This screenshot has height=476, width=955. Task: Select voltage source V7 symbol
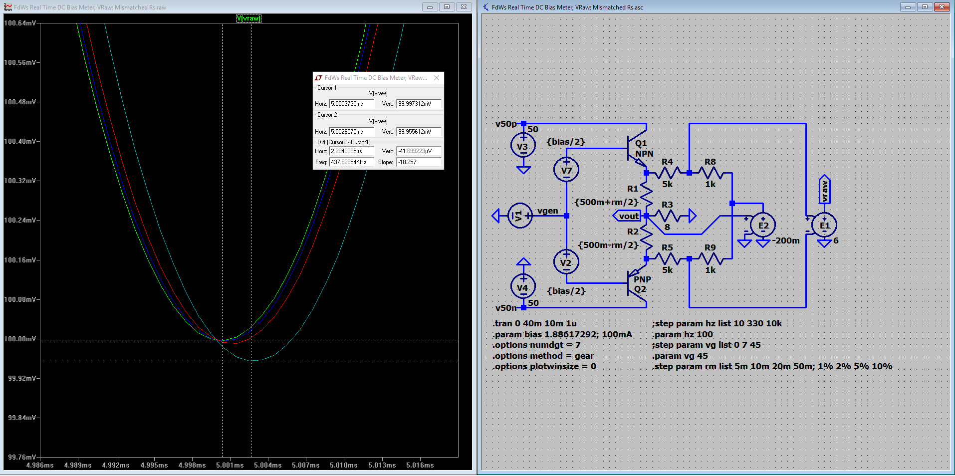(x=566, y=170)
